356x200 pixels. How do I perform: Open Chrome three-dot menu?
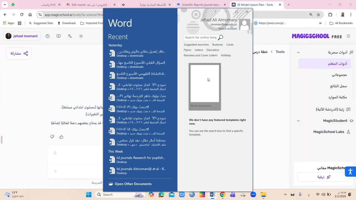(x=350, y=14)
